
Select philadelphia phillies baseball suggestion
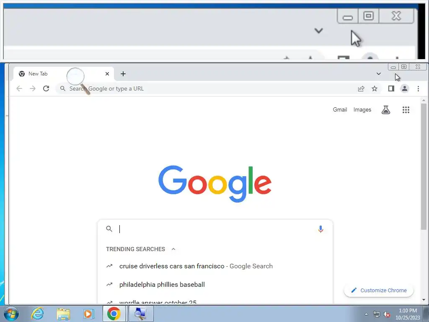tap(215, 285)
